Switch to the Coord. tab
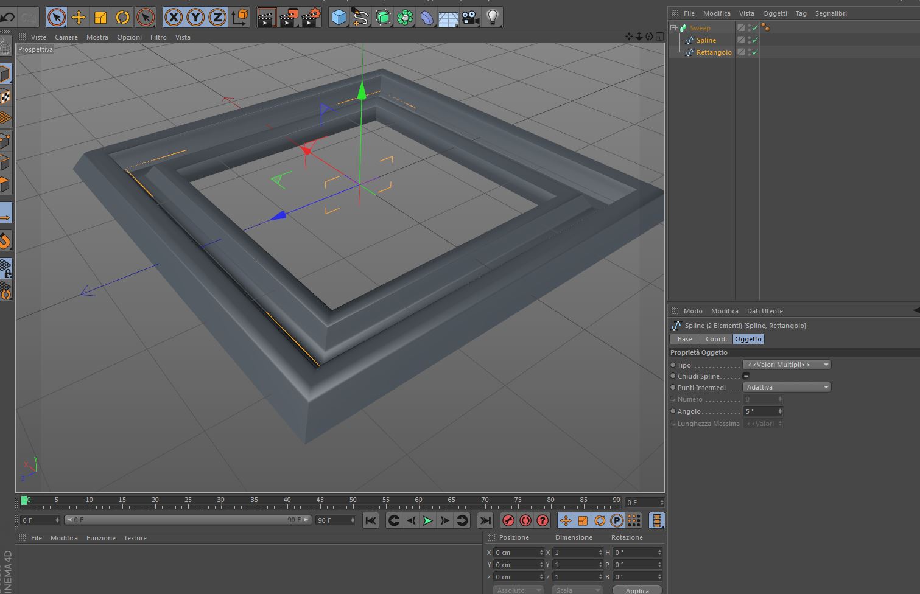Image resolution: width=920 pixels, height=594 pixels. [717, 339]
